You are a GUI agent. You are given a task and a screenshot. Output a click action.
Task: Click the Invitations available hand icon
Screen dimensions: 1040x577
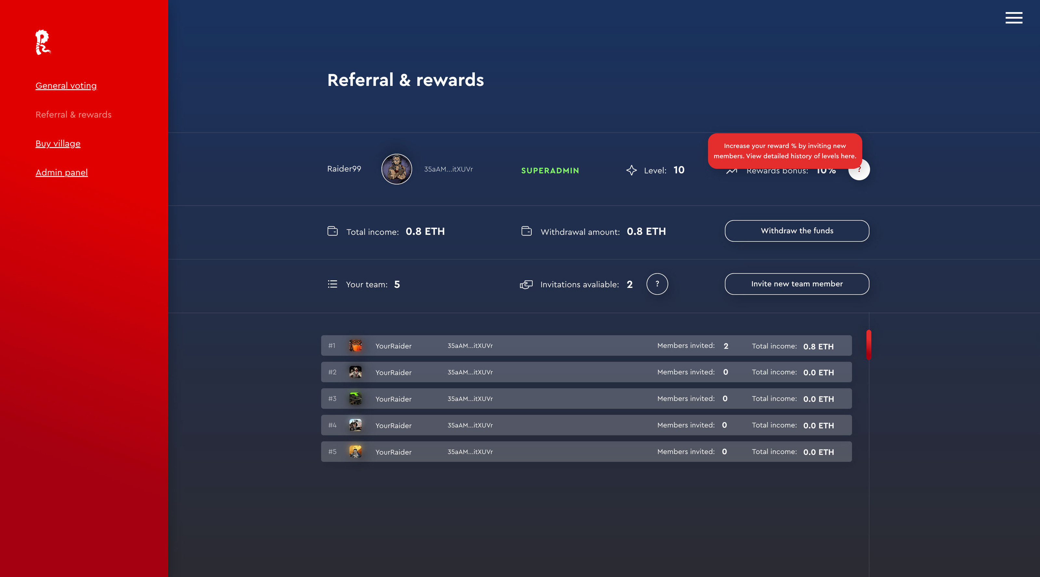click(x=526, y=285)
